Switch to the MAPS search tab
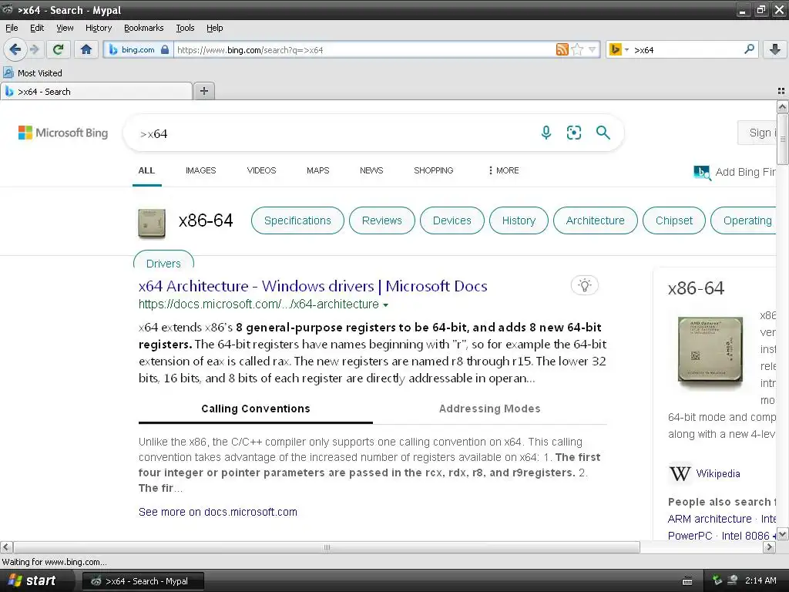This screenshot has width=789, height=592. (x=317, y=170)
